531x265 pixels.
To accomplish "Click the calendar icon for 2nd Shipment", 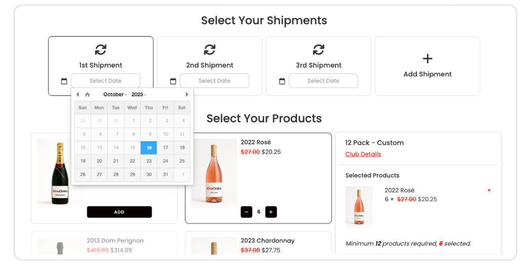I will coord(173,81).
